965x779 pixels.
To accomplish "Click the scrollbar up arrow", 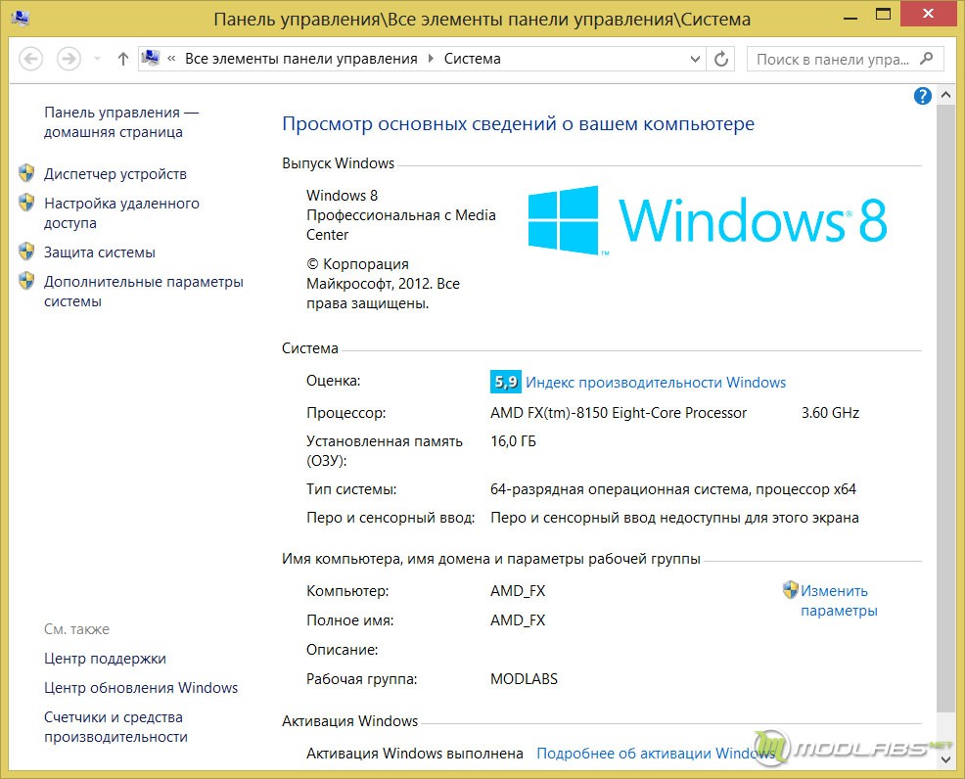I will tap(946, 95).
